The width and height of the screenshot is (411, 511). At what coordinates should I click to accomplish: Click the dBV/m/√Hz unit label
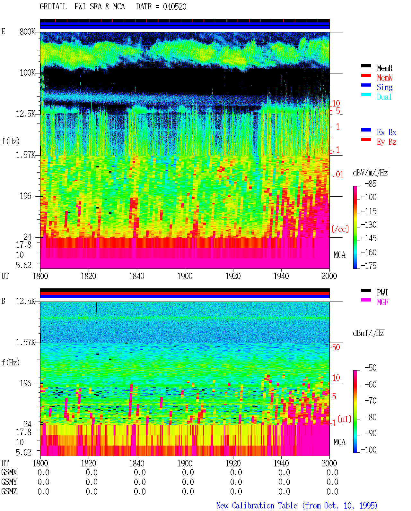(x=371, y=173)
